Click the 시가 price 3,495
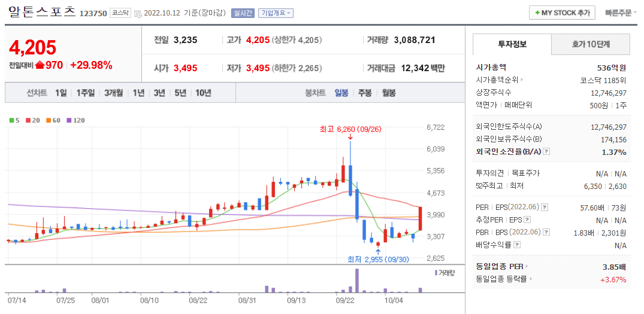The image size is (644, 314). [x=185, y=68]
